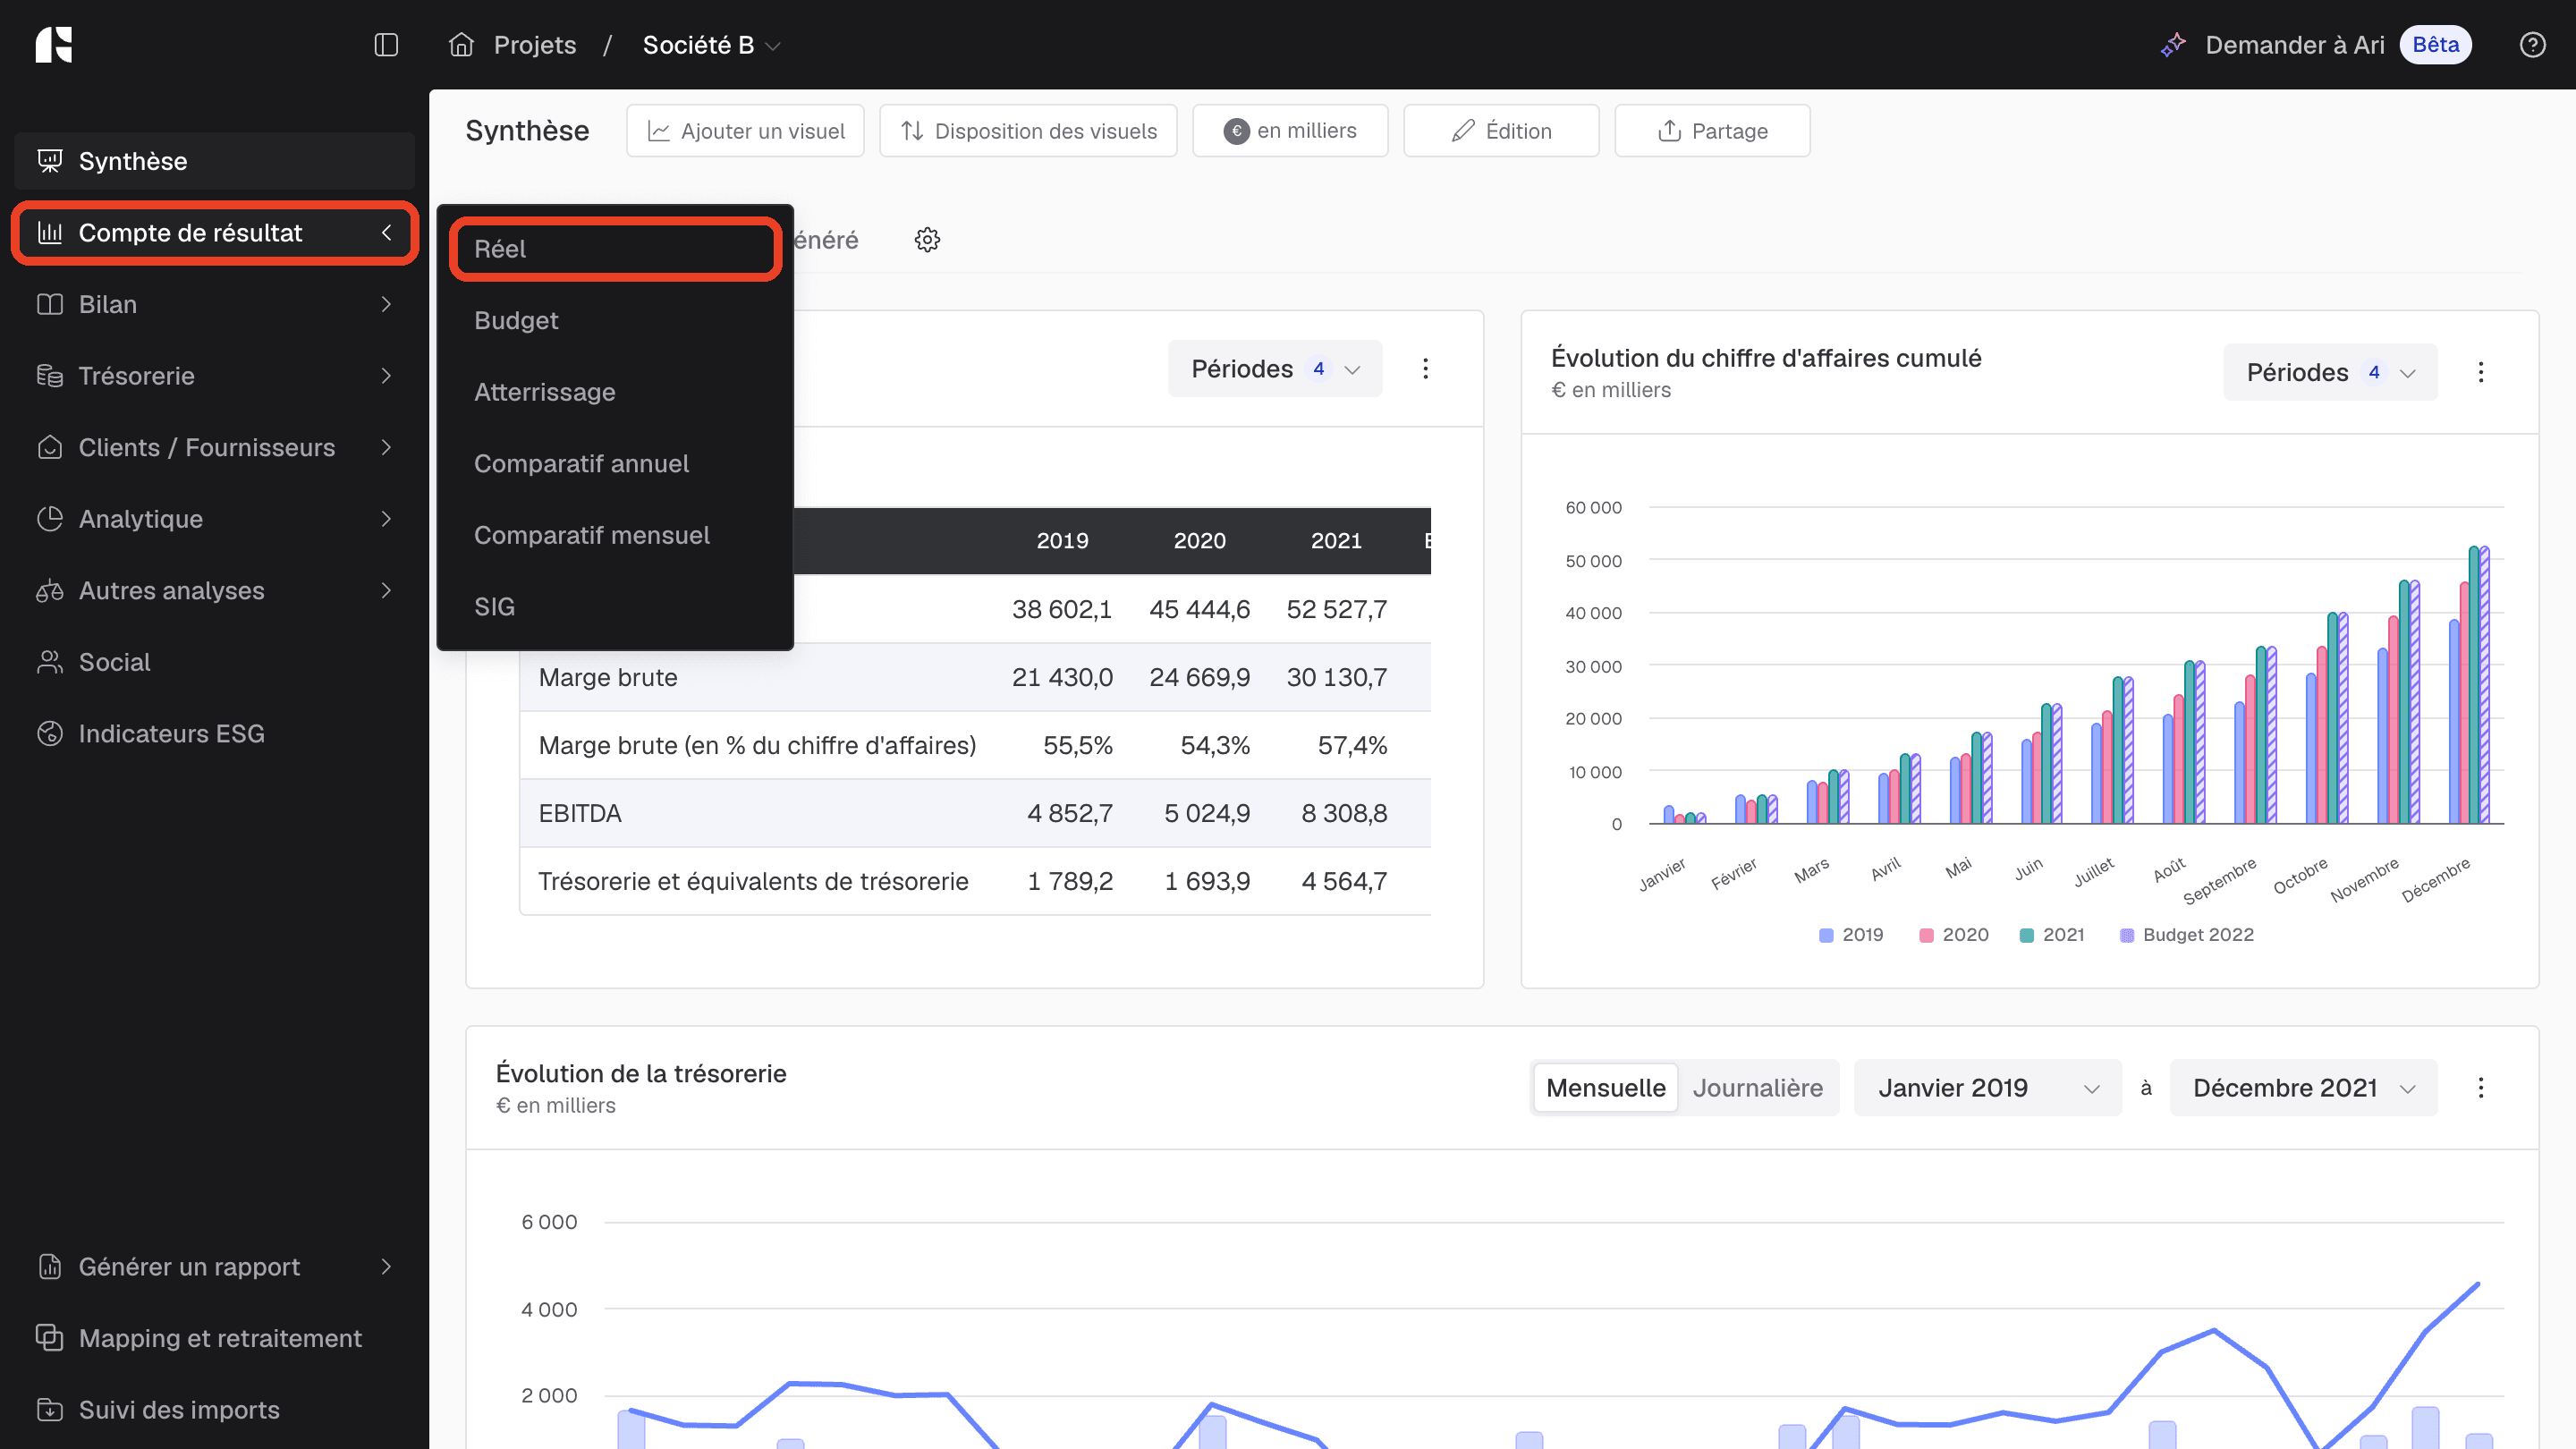2576x1449 pixels.
Task: Open Périodes dropdown in cumulé chart card
Action: [2330, 373]
